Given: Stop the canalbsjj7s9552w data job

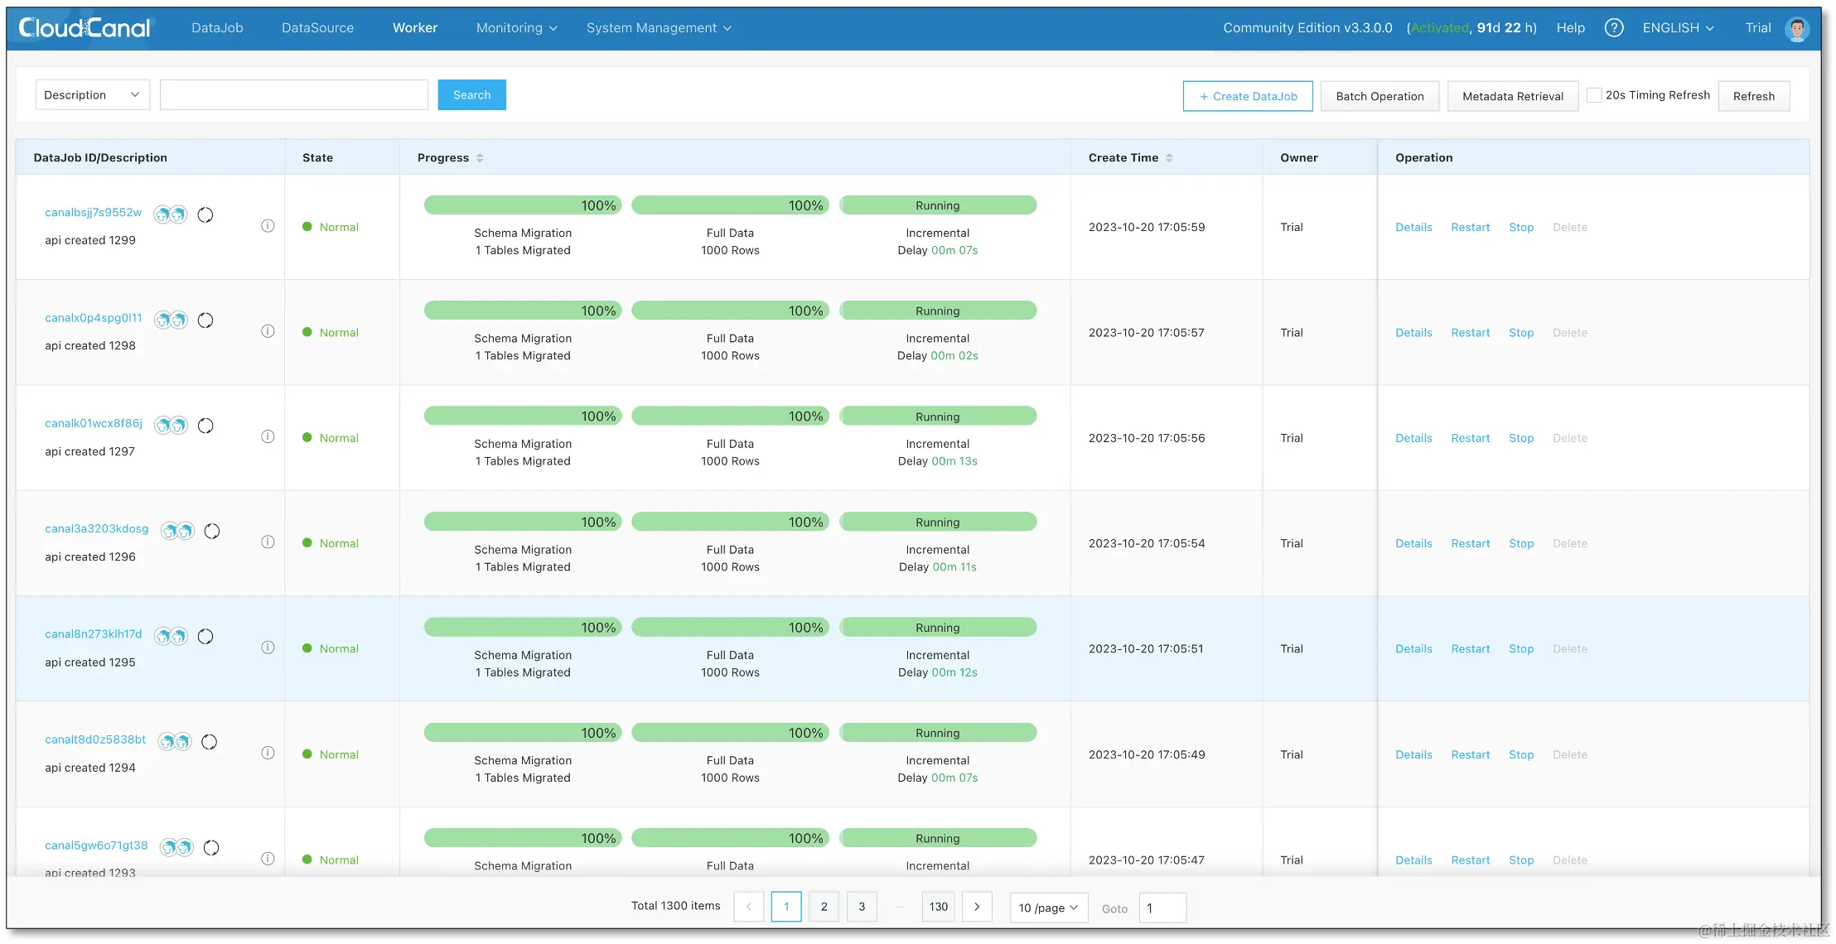Looking at the screenshot, I should click(1520, 227).
